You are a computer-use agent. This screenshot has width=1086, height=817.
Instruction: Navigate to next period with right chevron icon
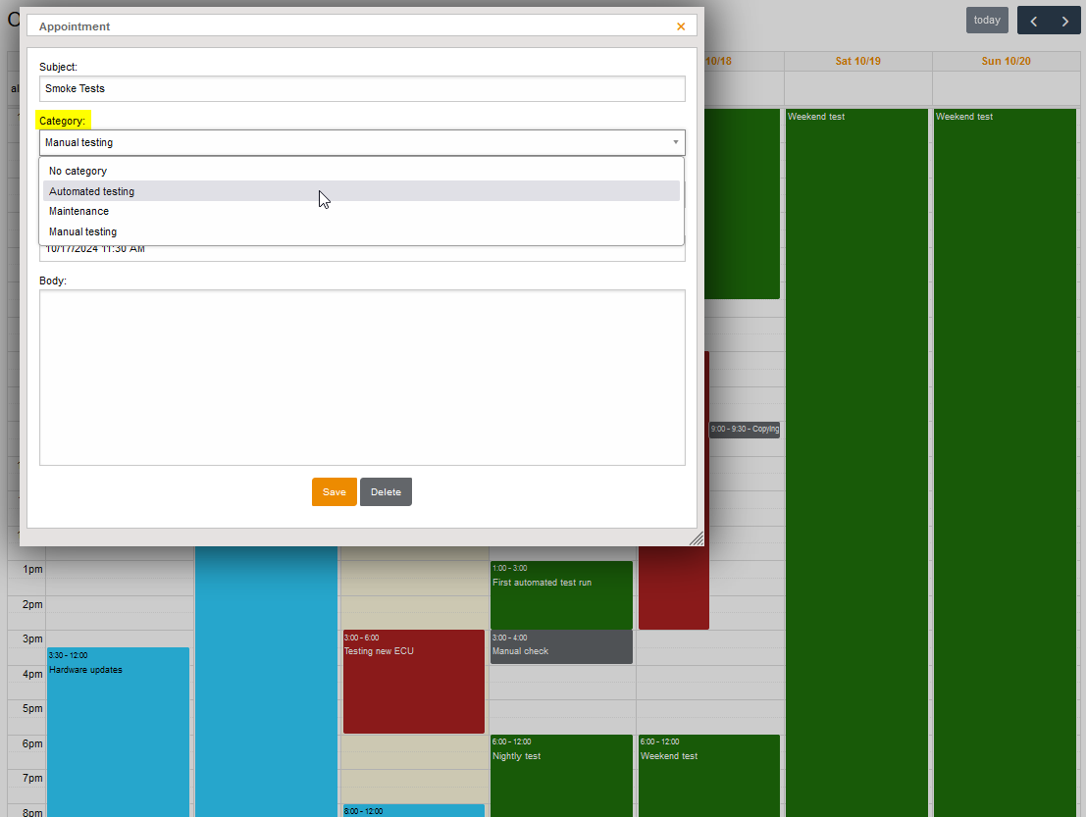[1064, 20]
